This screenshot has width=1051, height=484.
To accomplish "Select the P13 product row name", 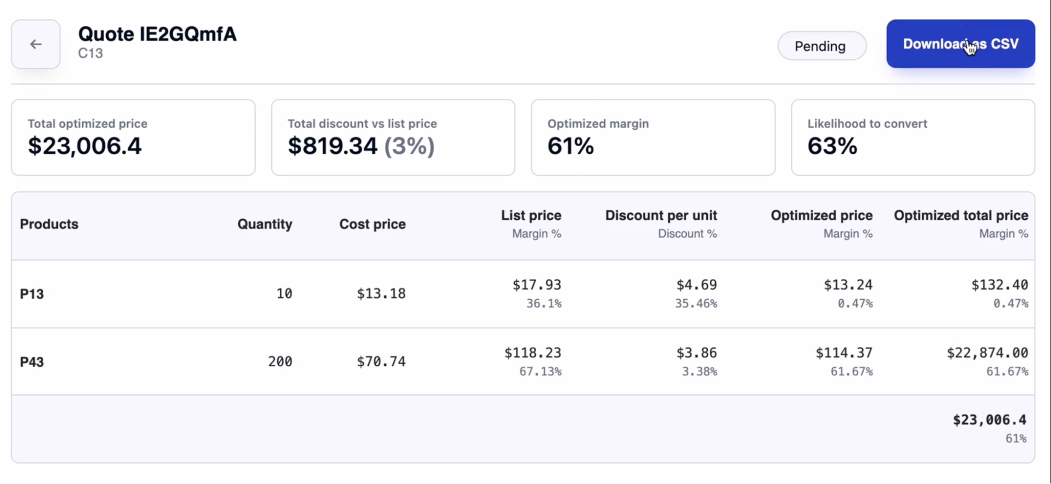I will [x=32, y=294].
